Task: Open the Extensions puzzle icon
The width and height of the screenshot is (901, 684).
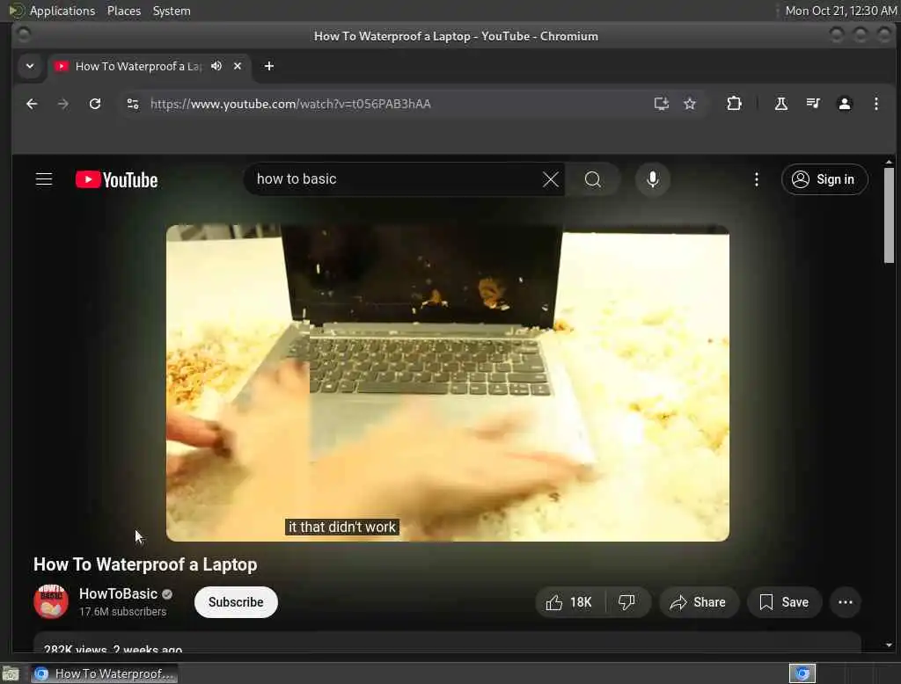Action: tap(734, 104)
